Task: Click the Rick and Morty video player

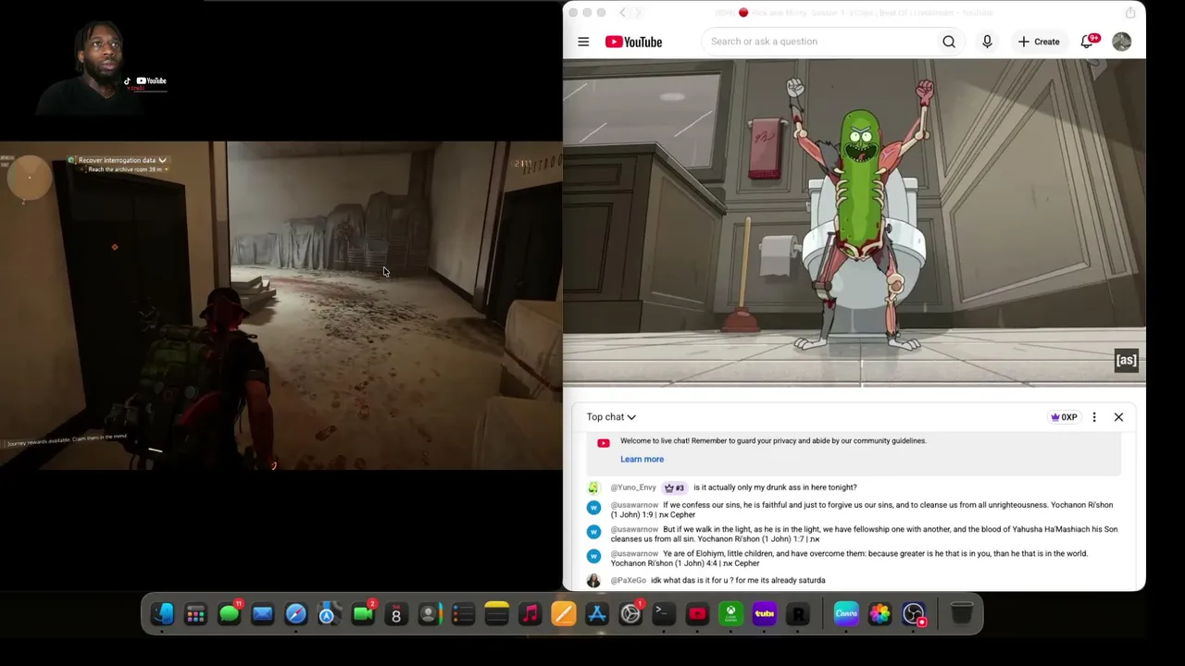Action: pos(854,222)
